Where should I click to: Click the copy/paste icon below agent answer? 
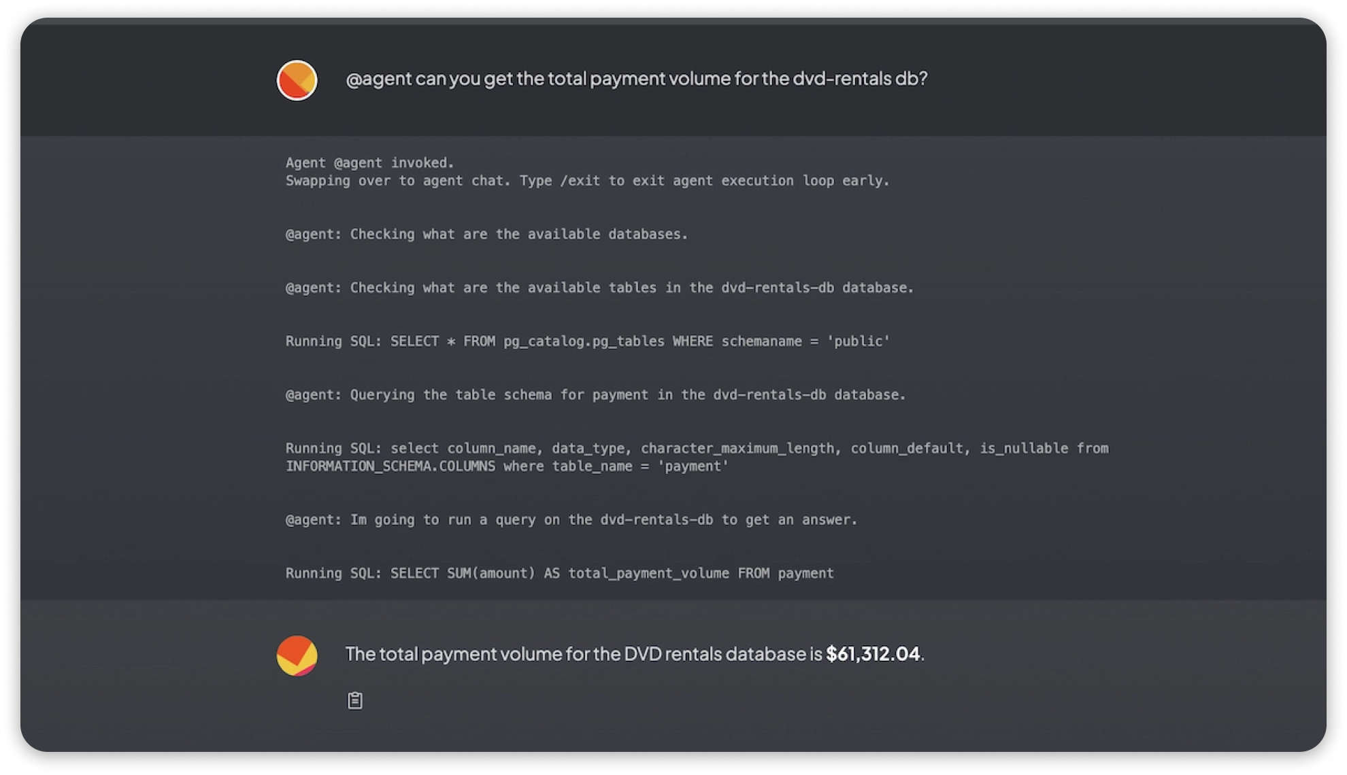pos(354,700)
